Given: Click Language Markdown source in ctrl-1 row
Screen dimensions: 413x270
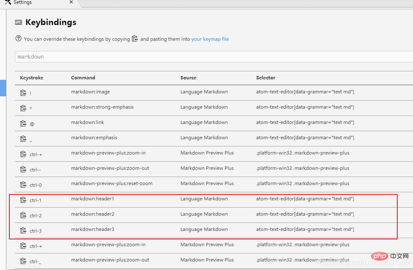Looking at the screenshot, I should (x=204, y=199).
